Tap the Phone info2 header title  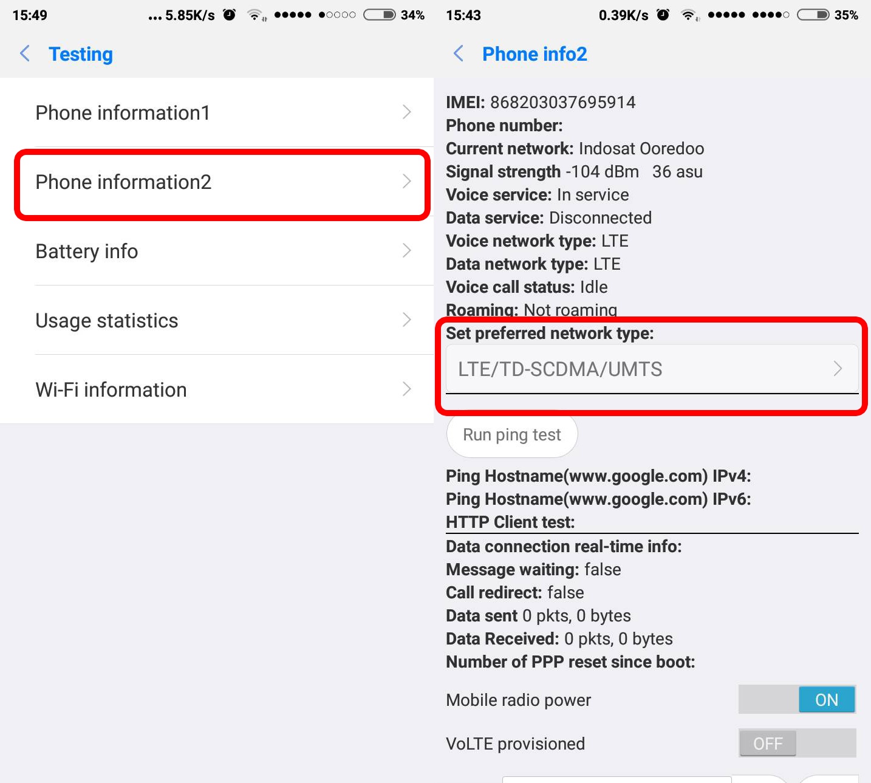pyautogui.click(x=535, y=54)
